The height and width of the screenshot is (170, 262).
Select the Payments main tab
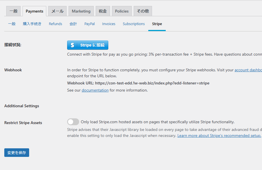pos(34,11)
